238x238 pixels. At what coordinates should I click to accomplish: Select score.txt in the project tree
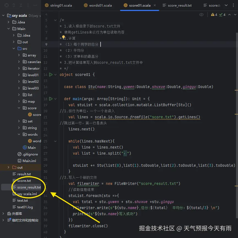click(x=21, y=181)
